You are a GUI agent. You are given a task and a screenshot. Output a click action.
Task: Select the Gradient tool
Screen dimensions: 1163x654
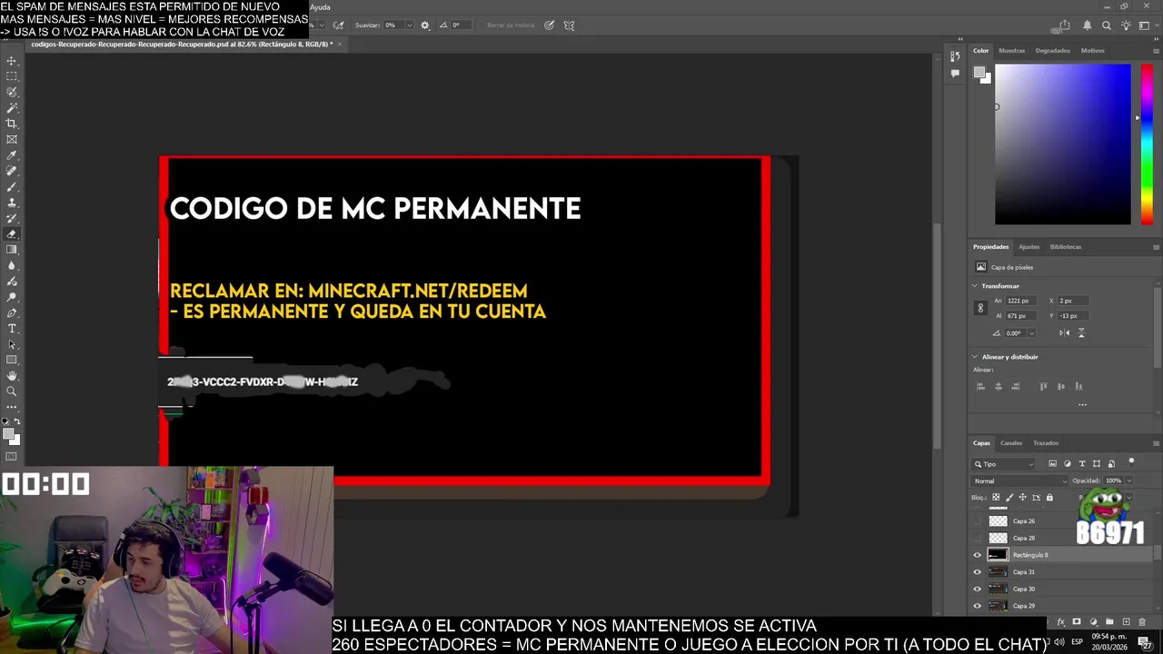click(x=12, y=250)
